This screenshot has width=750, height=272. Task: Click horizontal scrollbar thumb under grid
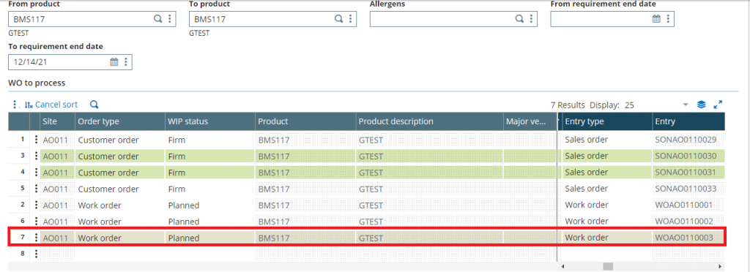pyautogui.click(x=607, y=266)
